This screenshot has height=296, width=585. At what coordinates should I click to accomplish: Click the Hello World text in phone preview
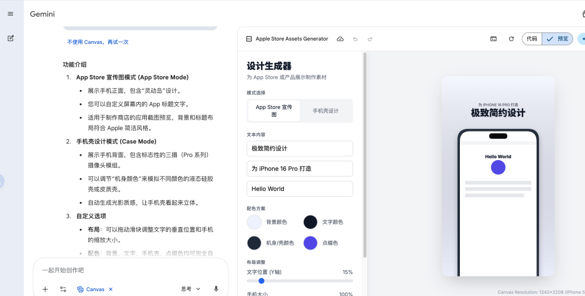pyautogui.click(x=498, y=156)
